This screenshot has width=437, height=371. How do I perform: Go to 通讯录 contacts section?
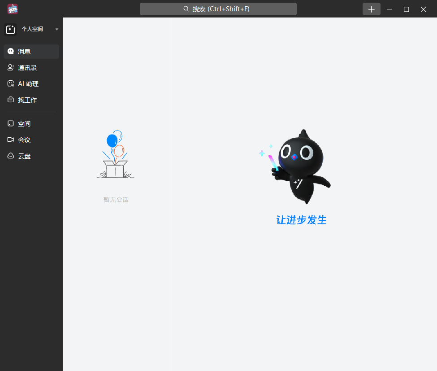31,68
